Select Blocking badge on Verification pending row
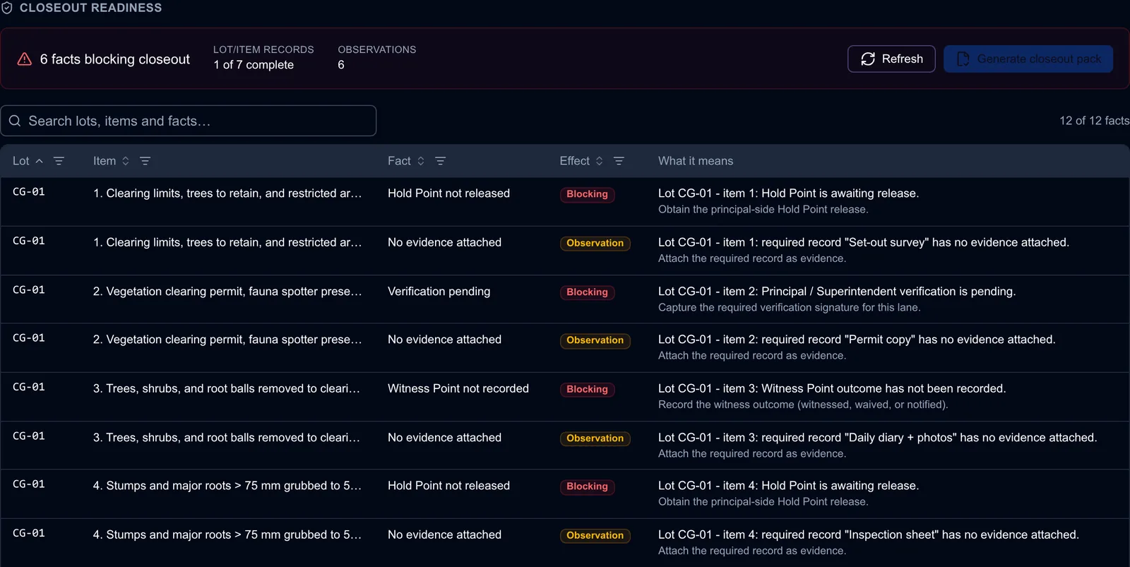1130x567 pixels. (x=587, y=292)
